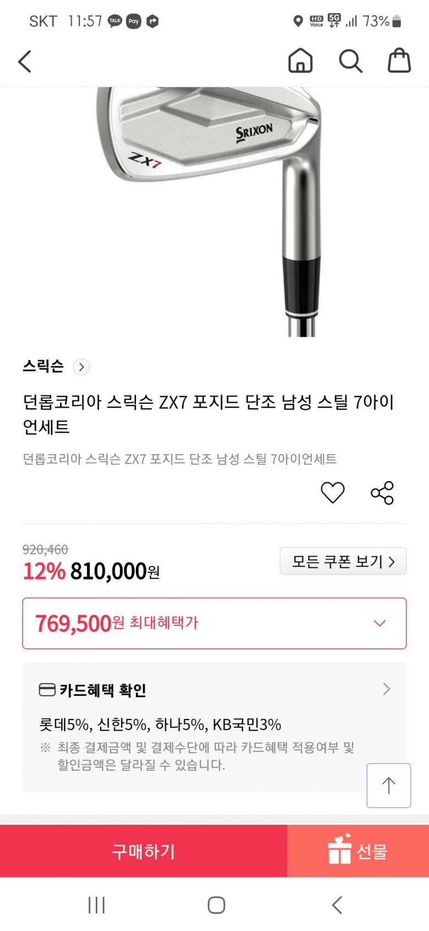Tap the scroll-to-top arrow button
429x931 pixels.
coord(389,785)
